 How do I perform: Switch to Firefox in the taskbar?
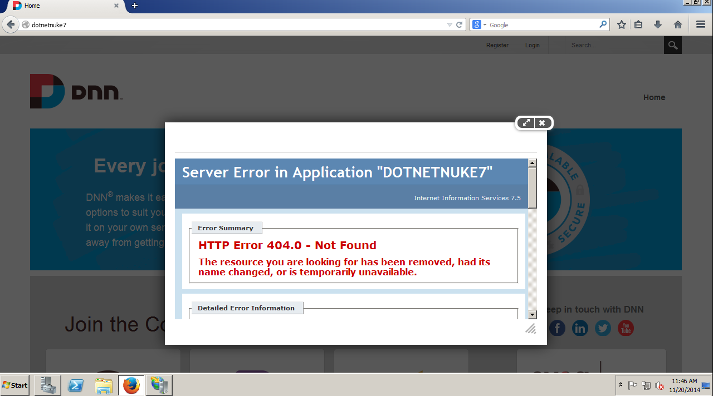[131, 385]
